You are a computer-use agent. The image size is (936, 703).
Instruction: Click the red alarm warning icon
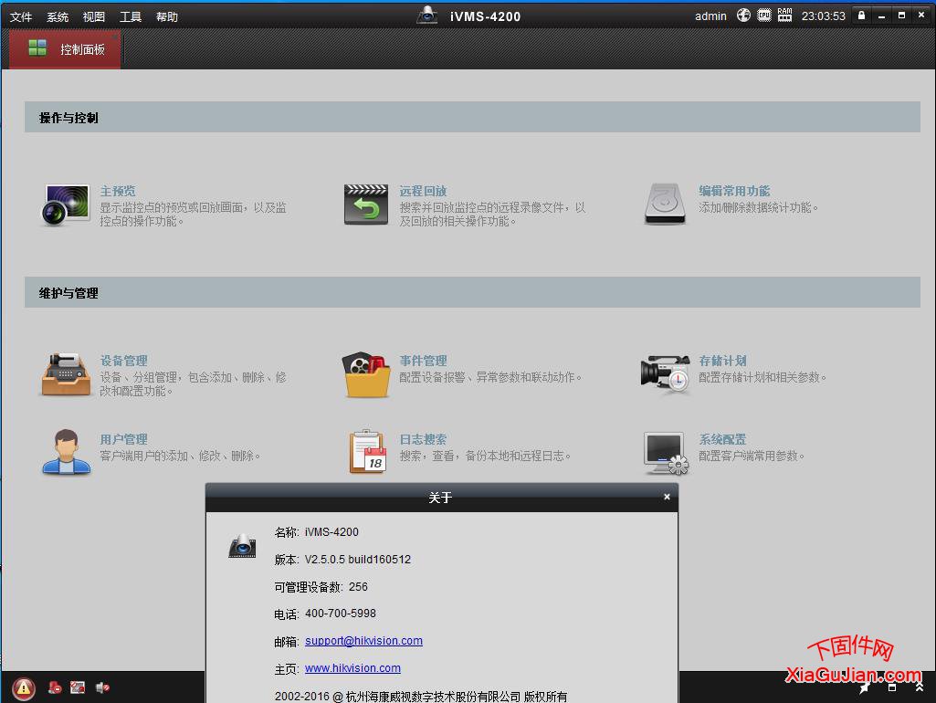(23, 688)
